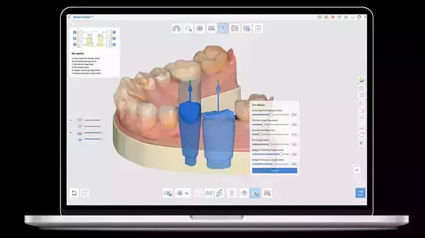
Task: Click the bottom-most icon in right sidebar
Action: point(362,143)
